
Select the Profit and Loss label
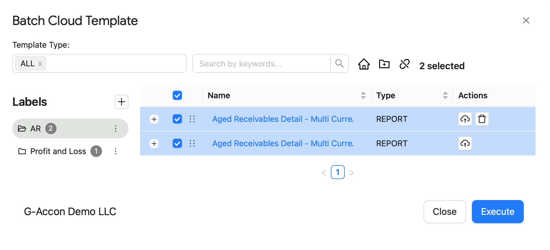pyautogui.click(x=58, y=151)
